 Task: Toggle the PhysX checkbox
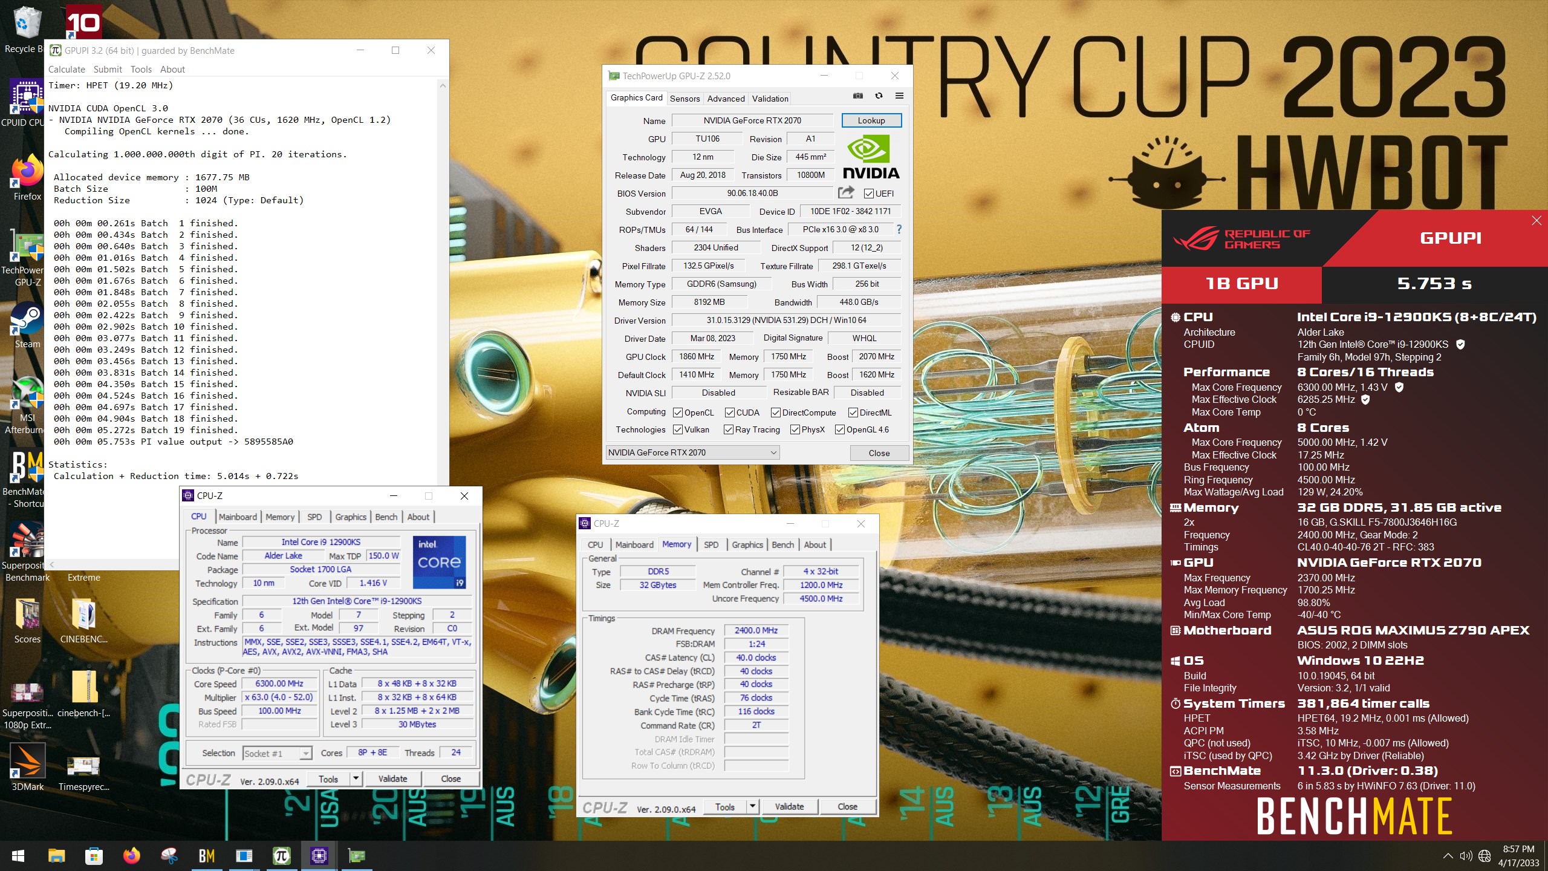coord(795,429)
